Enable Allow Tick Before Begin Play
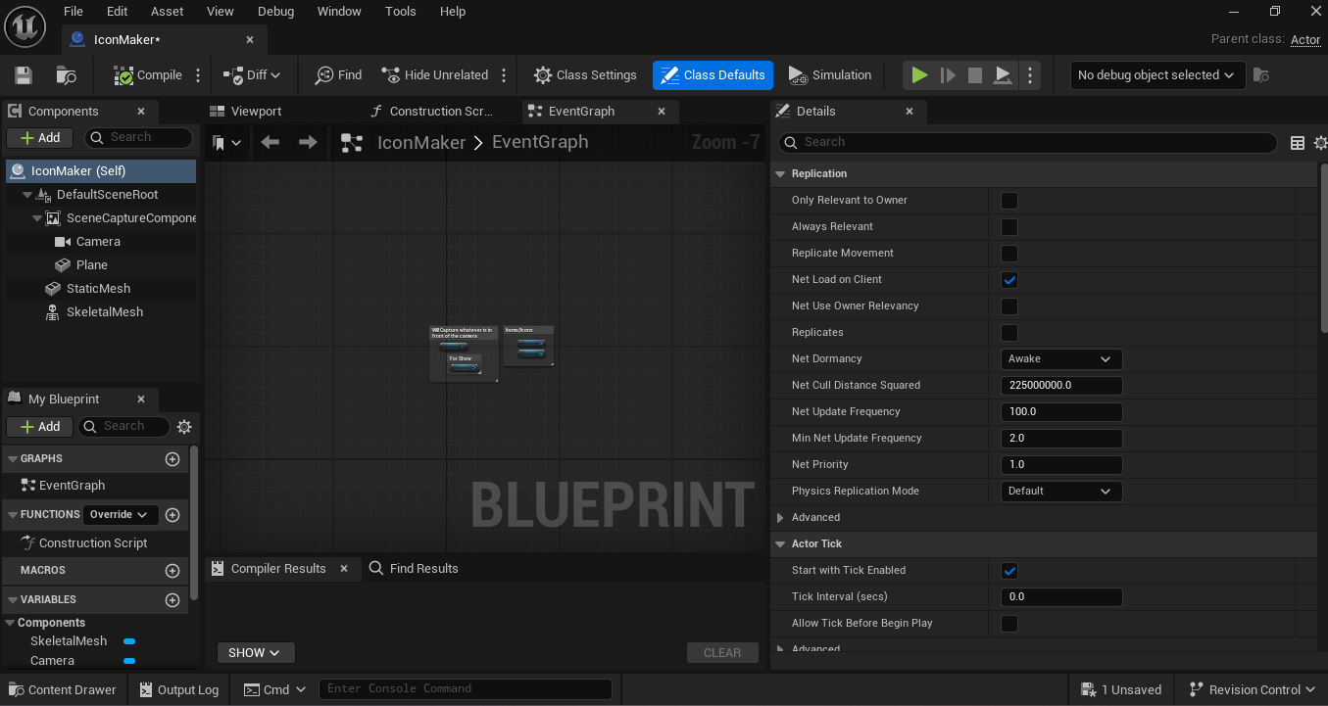Viewport: 1328px width, 706px height. coord(1009,624)
